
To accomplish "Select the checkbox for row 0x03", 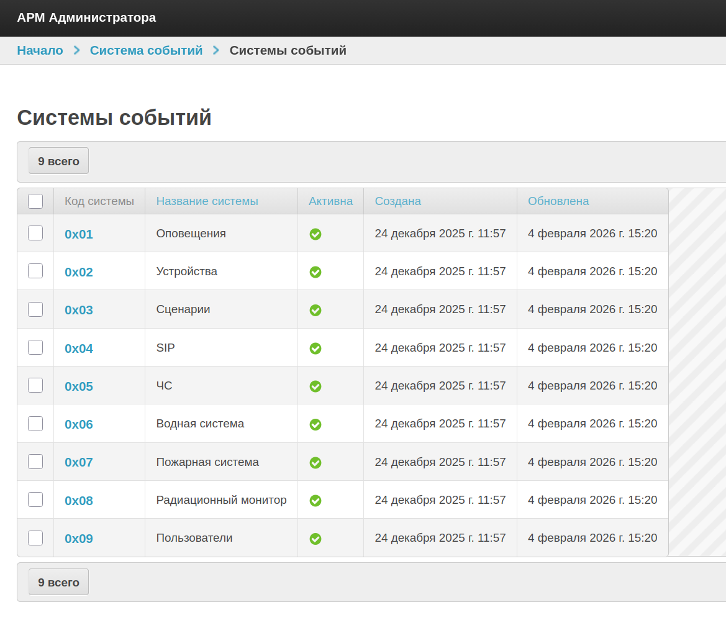I will [x=35, y=309].
